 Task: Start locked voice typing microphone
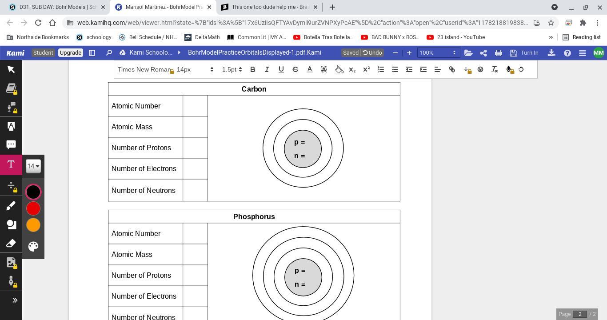[509, 69]
